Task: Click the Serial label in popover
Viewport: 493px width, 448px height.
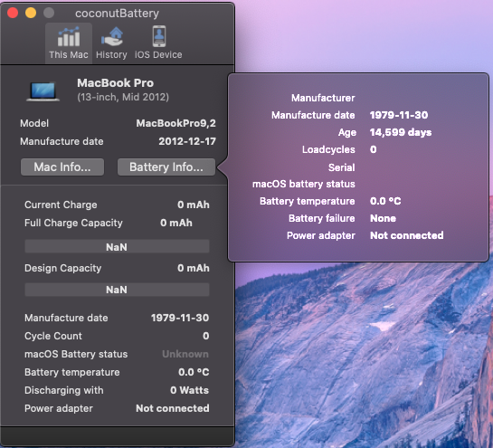Action: click(x=342, y=167)
